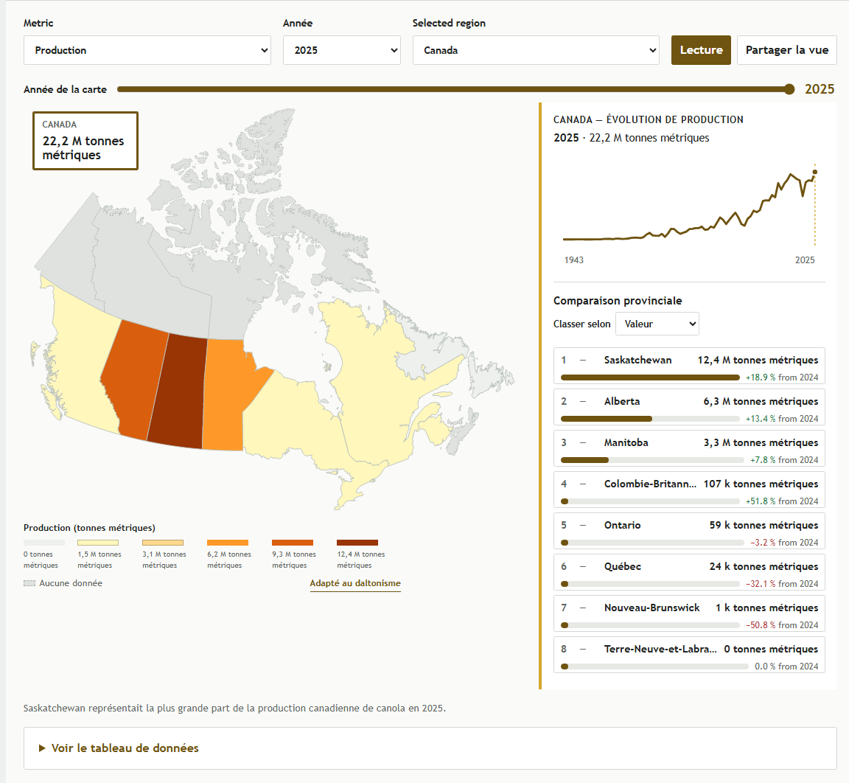
Task: Open the Québec ranking row
Action: click(689, 572)
